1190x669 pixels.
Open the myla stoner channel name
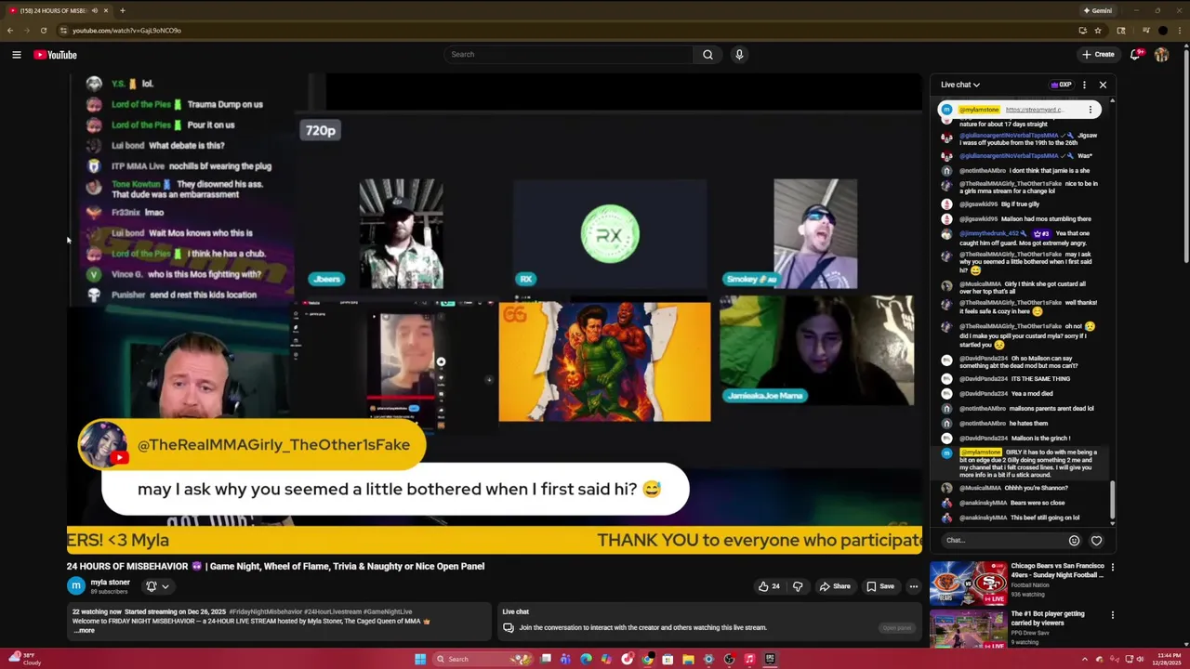coord(110,583)
